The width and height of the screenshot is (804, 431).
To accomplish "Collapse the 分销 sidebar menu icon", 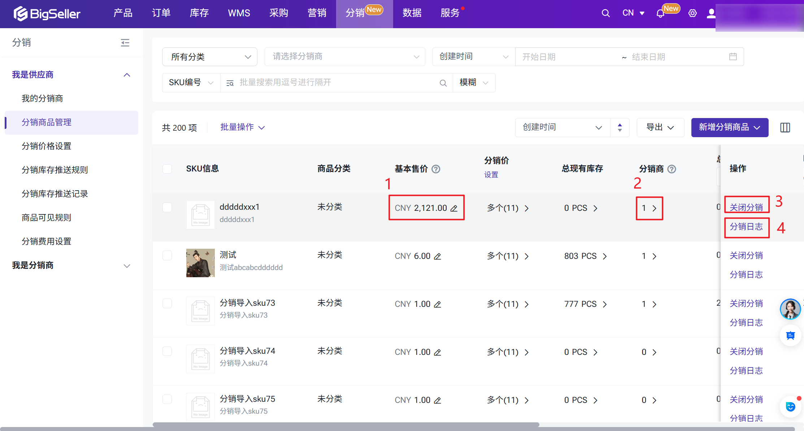I will coord(125,43).
